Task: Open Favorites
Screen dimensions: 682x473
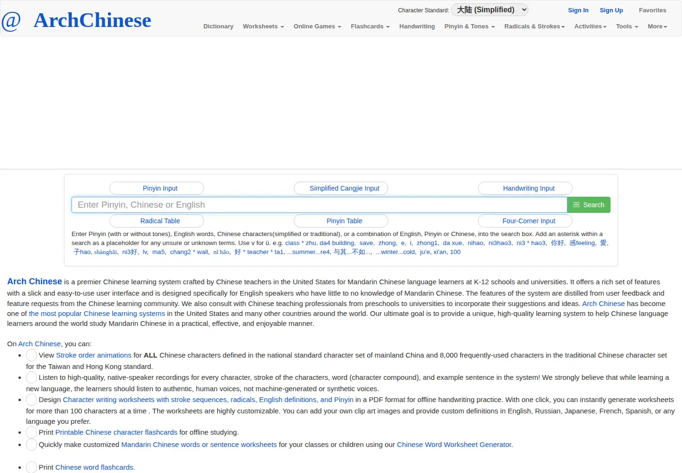Action: (652, 10)
